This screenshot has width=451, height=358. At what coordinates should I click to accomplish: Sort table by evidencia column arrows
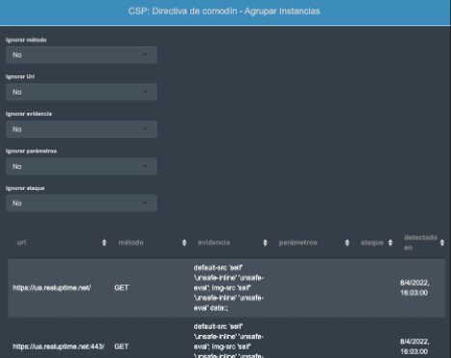click(x=265, y=242)
